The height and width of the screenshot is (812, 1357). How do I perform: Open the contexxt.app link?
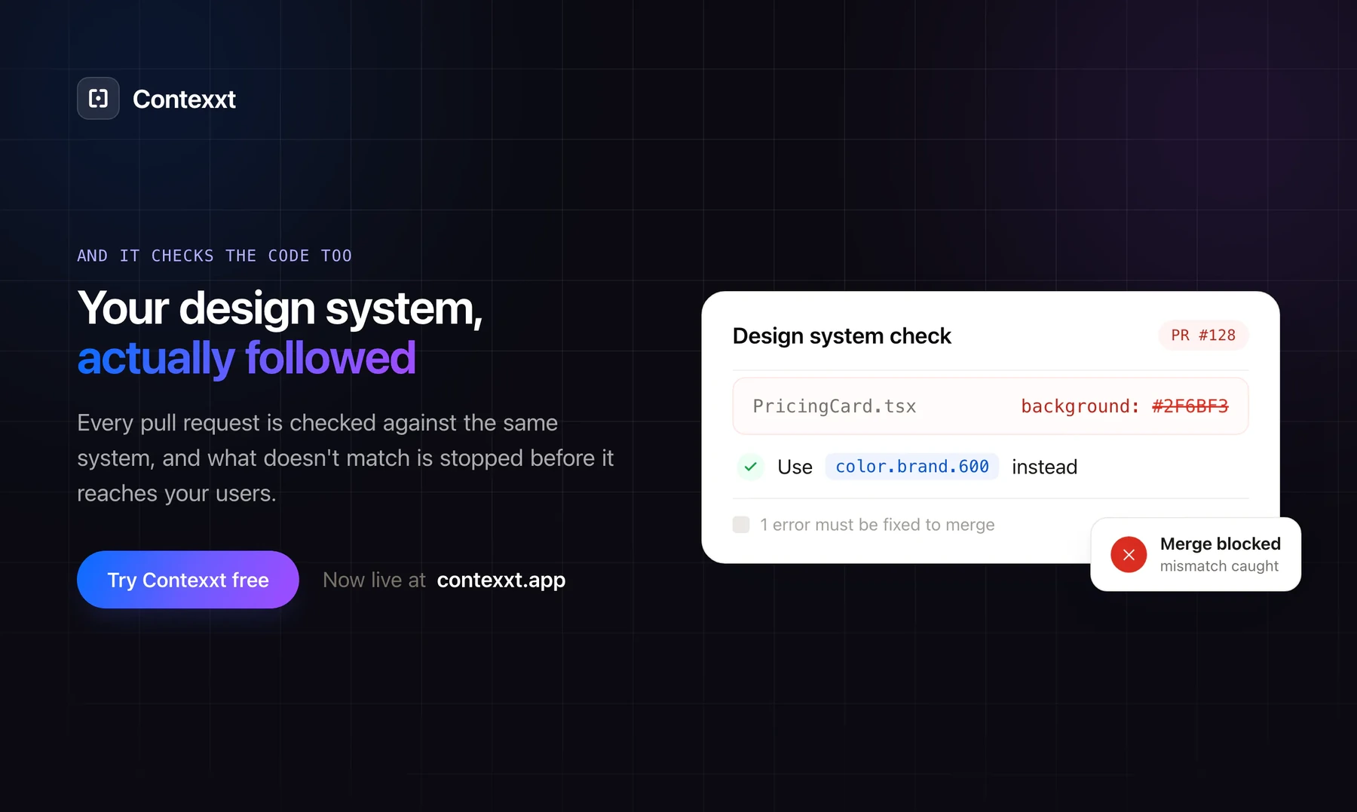pos(501,580)
